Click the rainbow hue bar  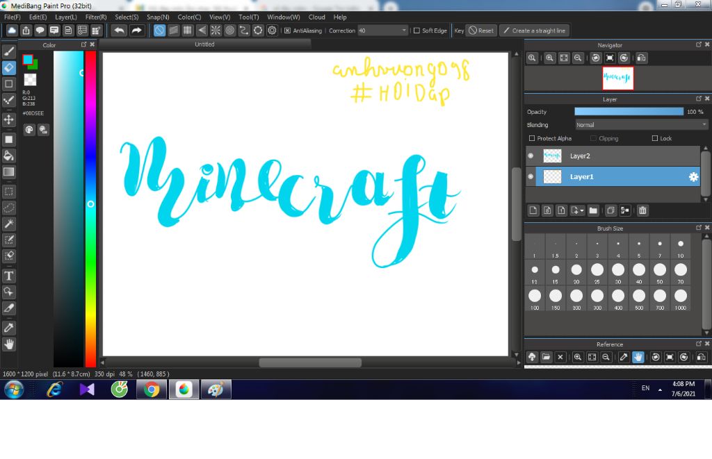tap(90, 208)
